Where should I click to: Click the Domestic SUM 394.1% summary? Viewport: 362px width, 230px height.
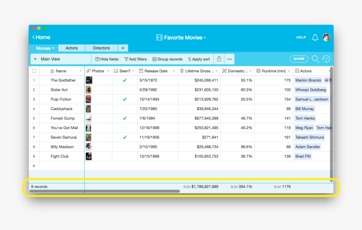(x=241, y=187)
